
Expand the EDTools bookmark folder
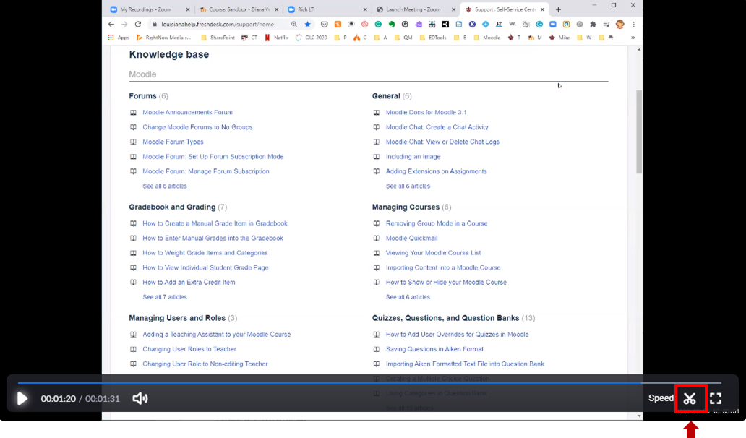coord(433,38)
